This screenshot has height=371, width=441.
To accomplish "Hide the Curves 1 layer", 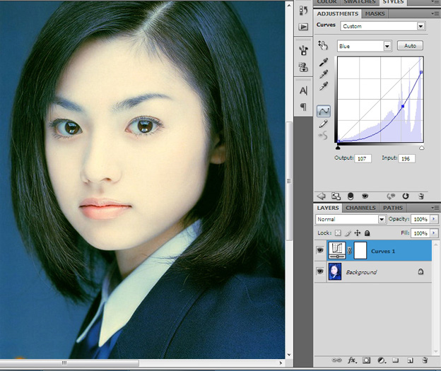I will pos(319,250).
